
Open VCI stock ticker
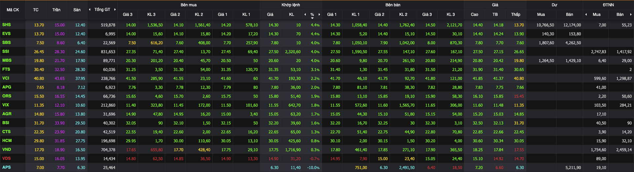tap(6, 78)
